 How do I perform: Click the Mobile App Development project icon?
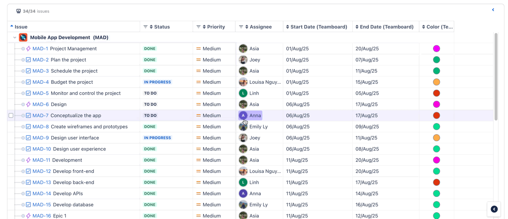coord(23,38)
